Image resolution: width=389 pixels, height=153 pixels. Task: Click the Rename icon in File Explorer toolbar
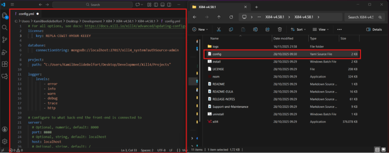click(255, 29)
